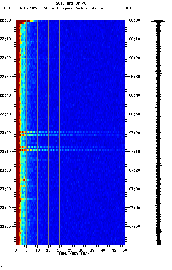Click the 40 Hz frequency axis label
Image resolution: width=172 pixels, height=270 pixels.
pos(103,250)
